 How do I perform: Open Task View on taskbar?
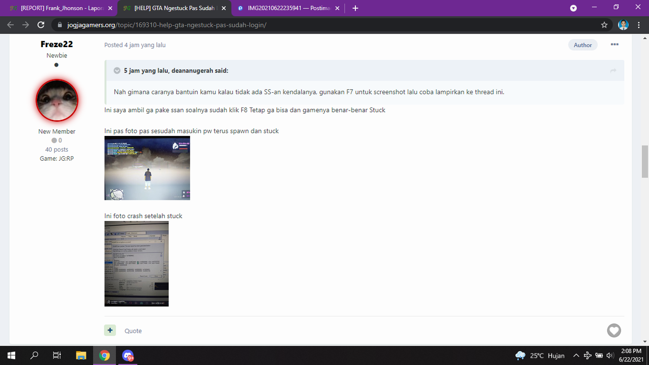click(x=57, y=355)
